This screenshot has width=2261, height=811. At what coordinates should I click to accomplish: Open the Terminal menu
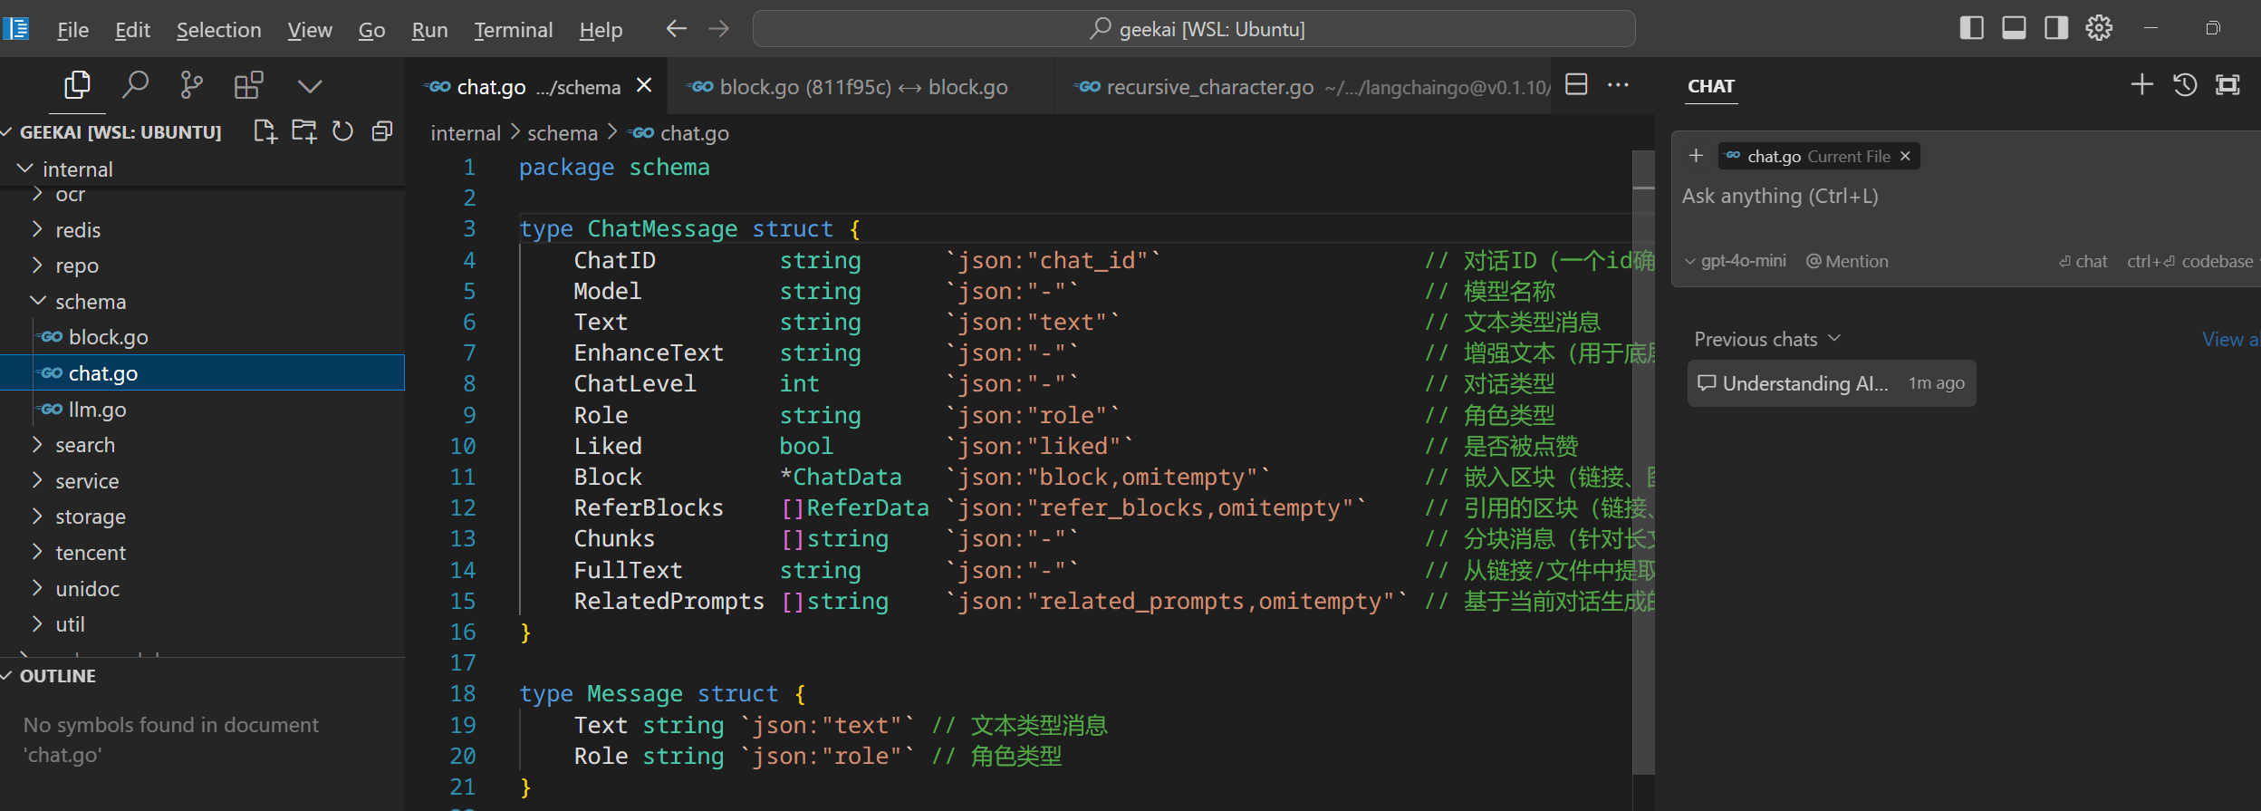pyautogui.click(x=513, y=30)
